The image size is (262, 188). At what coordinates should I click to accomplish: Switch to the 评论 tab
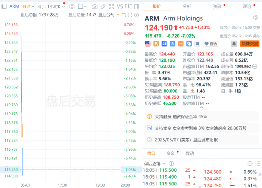point(247,7)
